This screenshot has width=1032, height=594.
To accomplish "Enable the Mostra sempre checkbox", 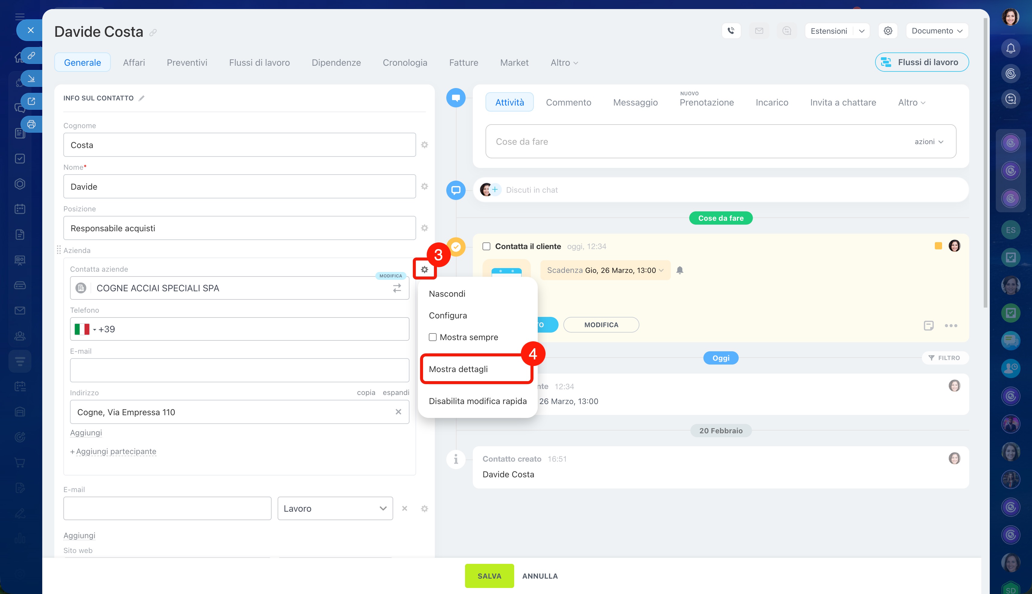I will [432, 337].
